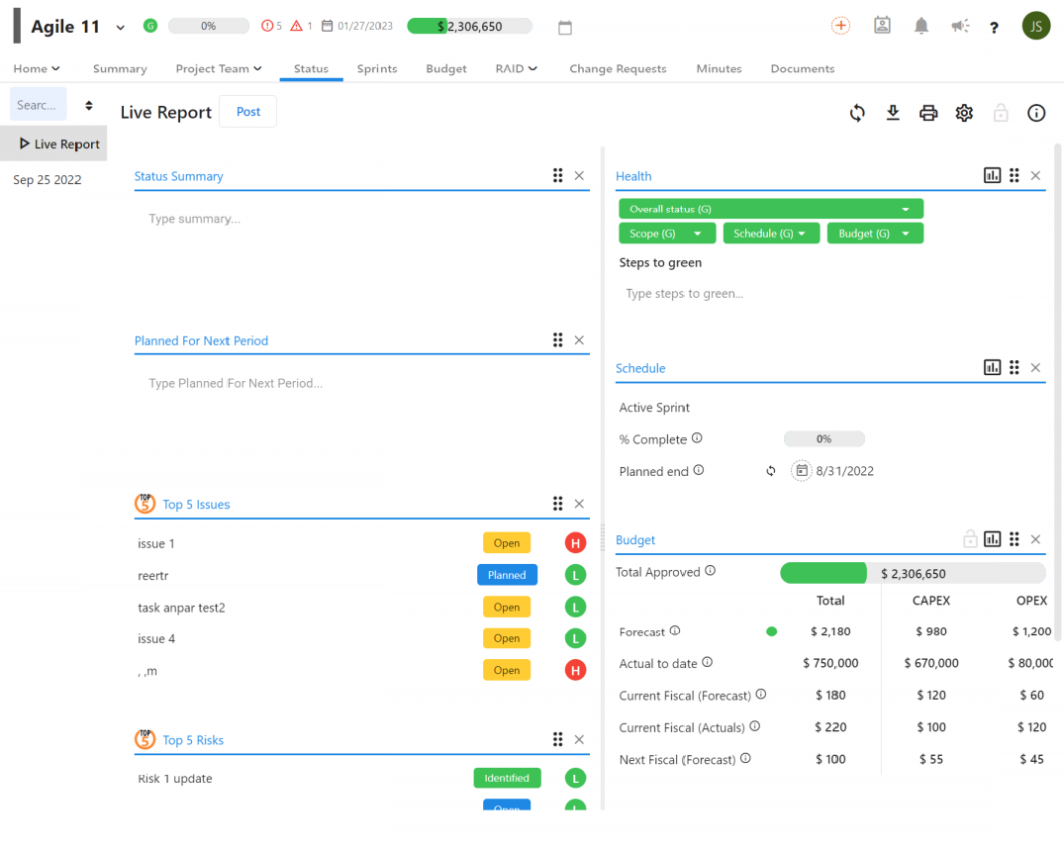Toggle the Live Report play arrow

(x=25, y=143)
